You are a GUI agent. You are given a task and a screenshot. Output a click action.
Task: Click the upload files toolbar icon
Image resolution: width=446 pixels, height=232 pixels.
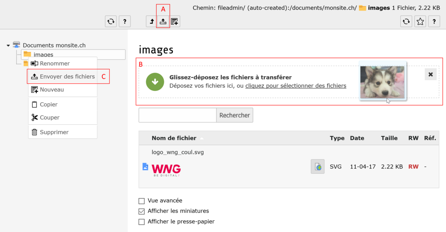tap(163, 22)
